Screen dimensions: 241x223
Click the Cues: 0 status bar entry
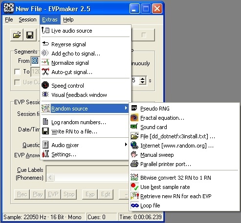tap(102, 217)
